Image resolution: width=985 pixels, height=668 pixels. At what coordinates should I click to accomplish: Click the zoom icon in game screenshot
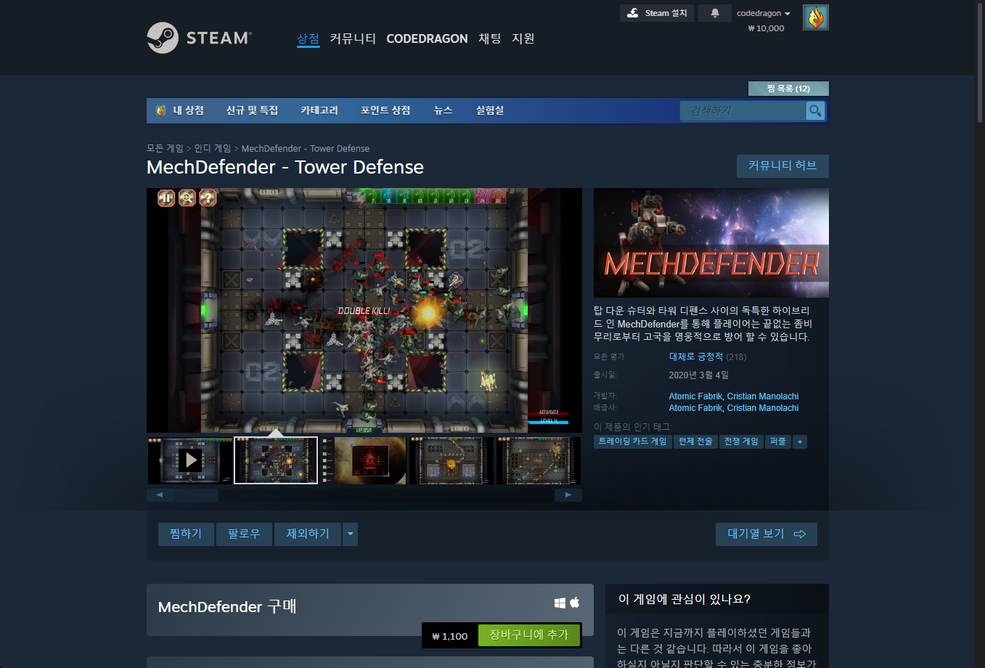click(187, 197)
